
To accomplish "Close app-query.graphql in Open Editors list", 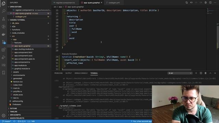I will 11,13.
